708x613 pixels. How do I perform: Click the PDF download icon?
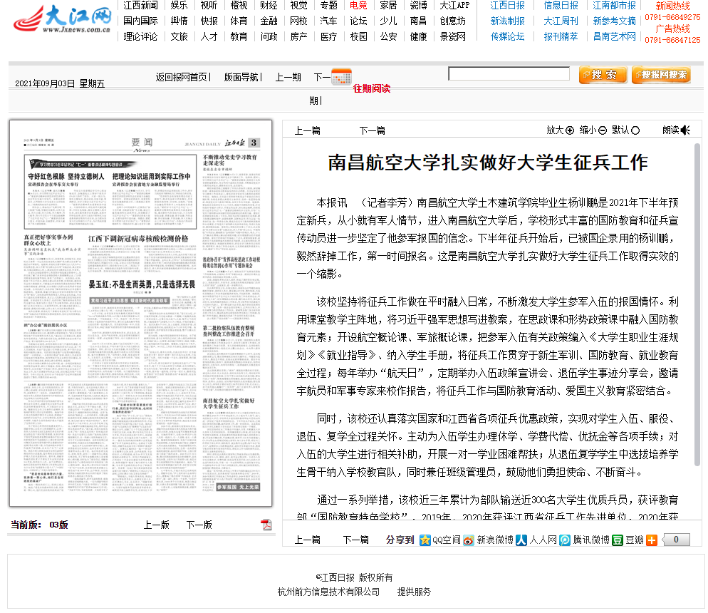coord(266,525)
